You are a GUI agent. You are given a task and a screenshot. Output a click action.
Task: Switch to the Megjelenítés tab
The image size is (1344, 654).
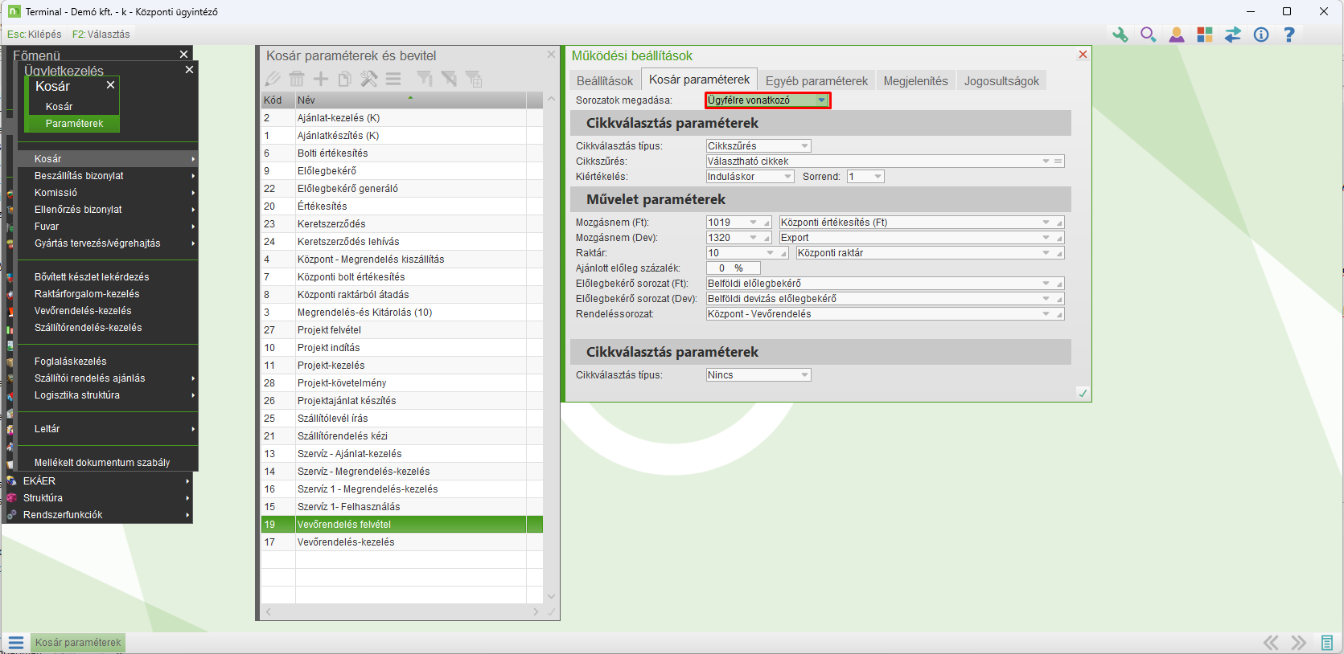tap(915, 81)
